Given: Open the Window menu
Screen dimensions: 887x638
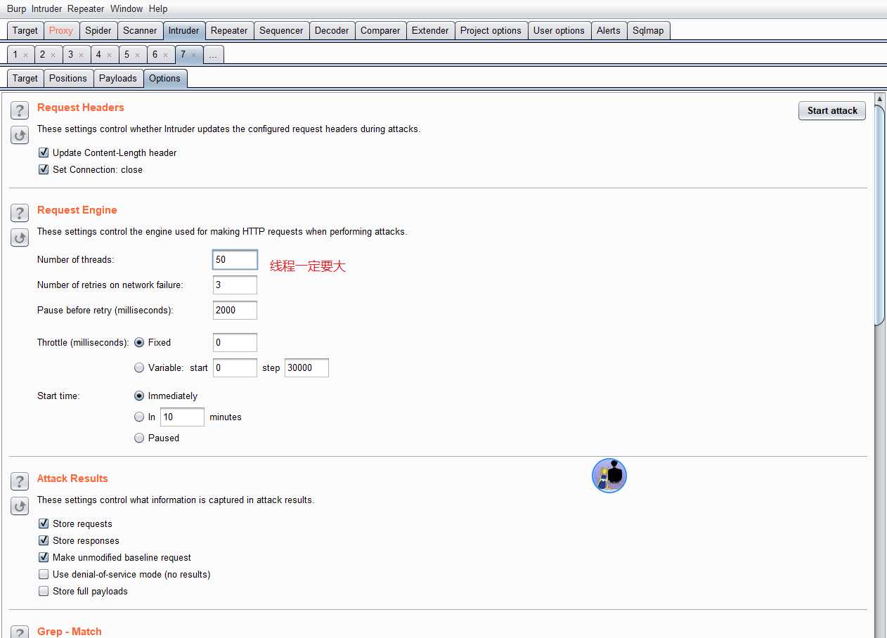Looking at the screenshot, I should pyautogui.click(x=127, y=9).
